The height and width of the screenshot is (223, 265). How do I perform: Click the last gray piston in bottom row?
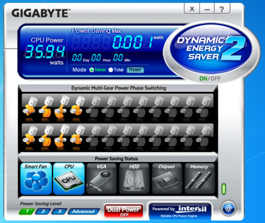(203, 137)
